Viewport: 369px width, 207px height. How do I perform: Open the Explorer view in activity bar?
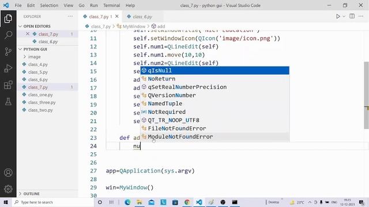tap(8, 18)
